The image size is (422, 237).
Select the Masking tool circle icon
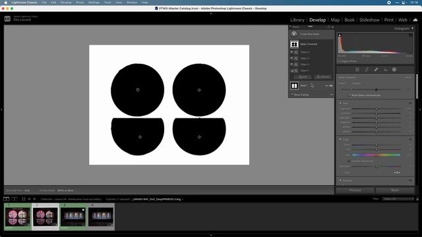[394, 70]
